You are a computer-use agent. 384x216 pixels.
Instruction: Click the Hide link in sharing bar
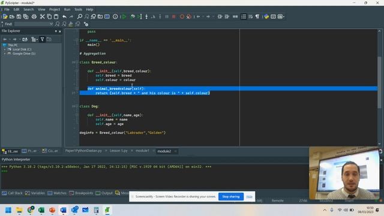coord(249,196)
